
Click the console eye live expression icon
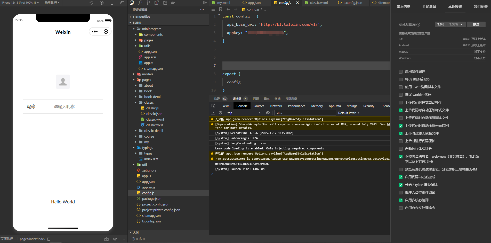[x=268, y=113]
